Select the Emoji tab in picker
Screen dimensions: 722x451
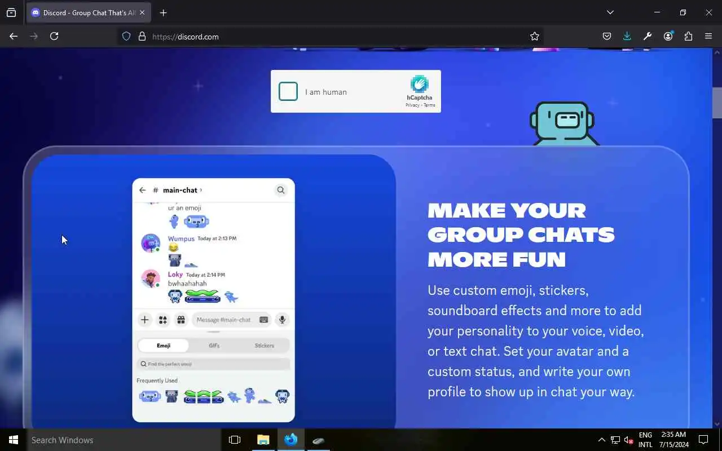164,346
